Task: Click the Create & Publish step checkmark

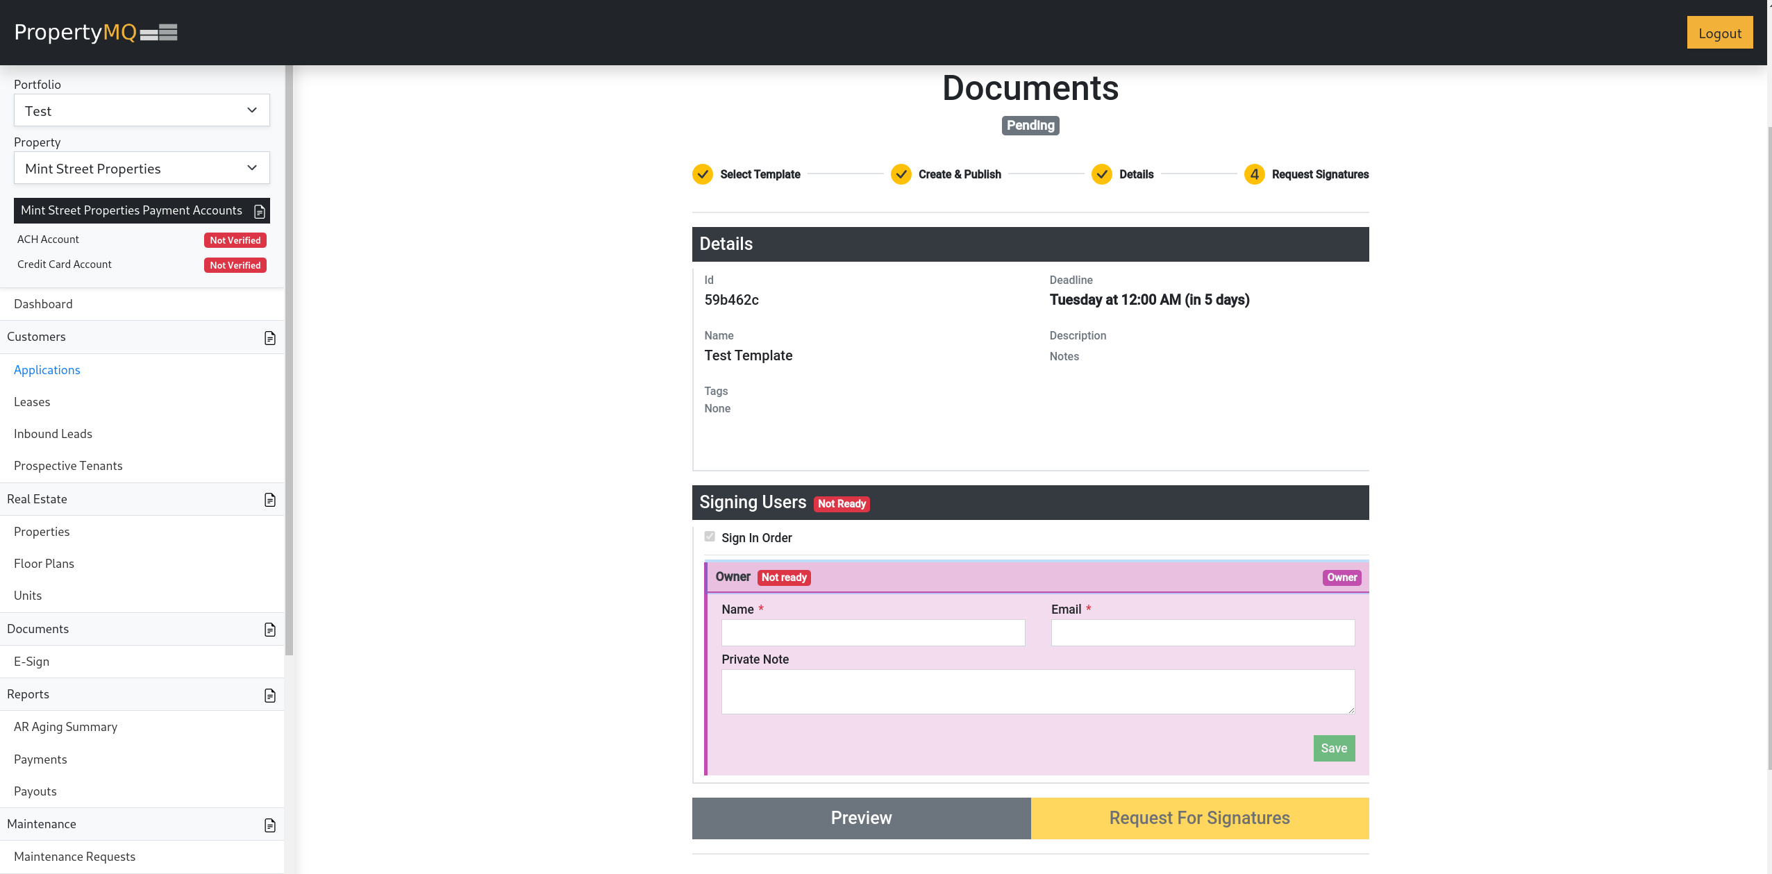Action: (901, 174)
